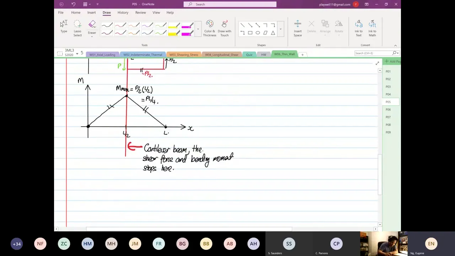This screenshot has width=455, height=256.
Task: Click the title bar Back arrow
Action: point(61,4)
